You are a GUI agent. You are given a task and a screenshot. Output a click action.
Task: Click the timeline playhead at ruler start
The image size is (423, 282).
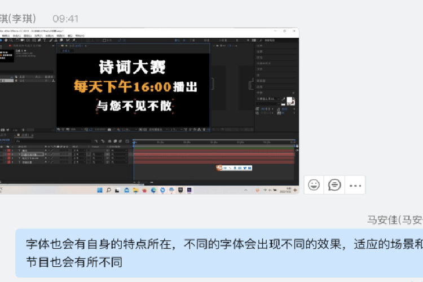(x=134, y=143)
